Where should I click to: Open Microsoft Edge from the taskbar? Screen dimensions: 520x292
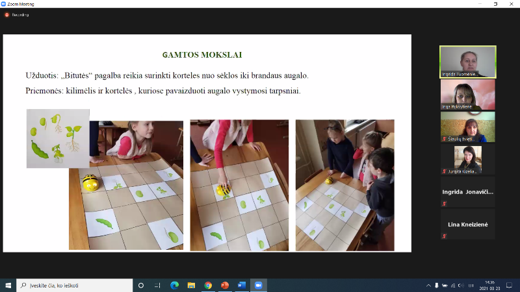click(174, 286)
